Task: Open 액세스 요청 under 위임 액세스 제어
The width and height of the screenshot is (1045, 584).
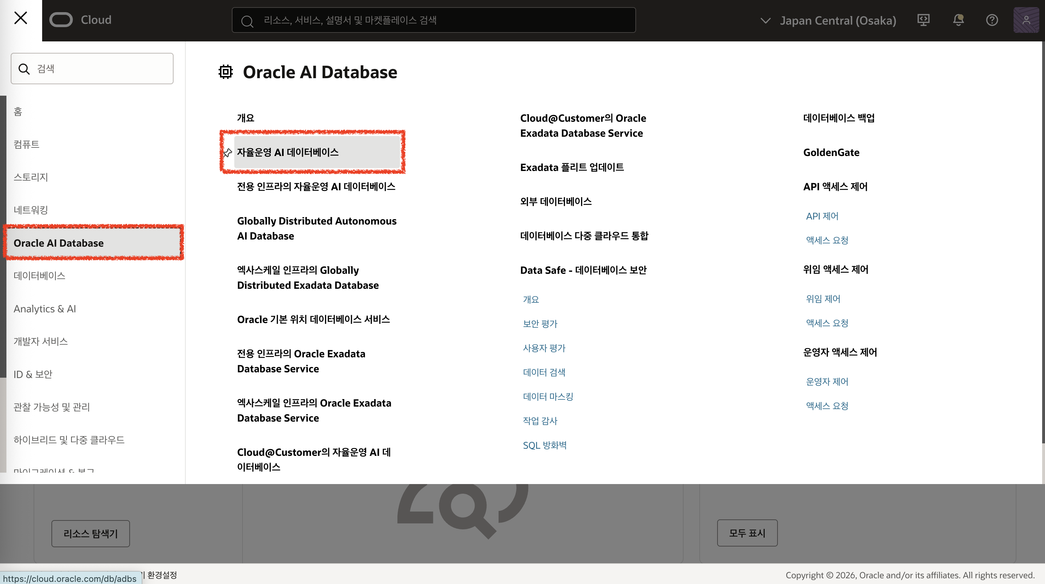Action: pyautogui.click(x=827, y=323)
